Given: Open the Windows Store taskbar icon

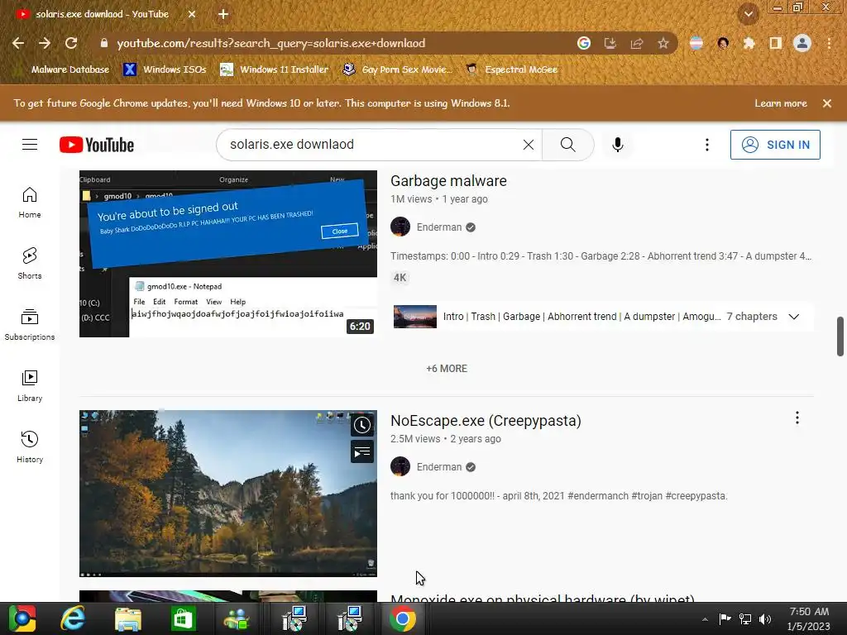Looking at the screenshot, I should pyautogui.click(x=183, y=618).
